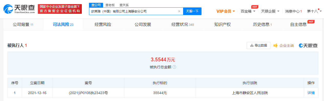This screenshot has height=101, width=324.
Task: Click the 天眼一下 search button
Action: pyautogui.click(x=192, y=11)
